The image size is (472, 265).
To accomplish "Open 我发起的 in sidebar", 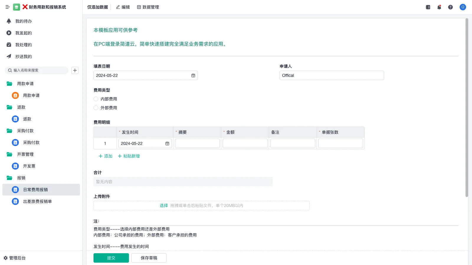I will point(41,33).
